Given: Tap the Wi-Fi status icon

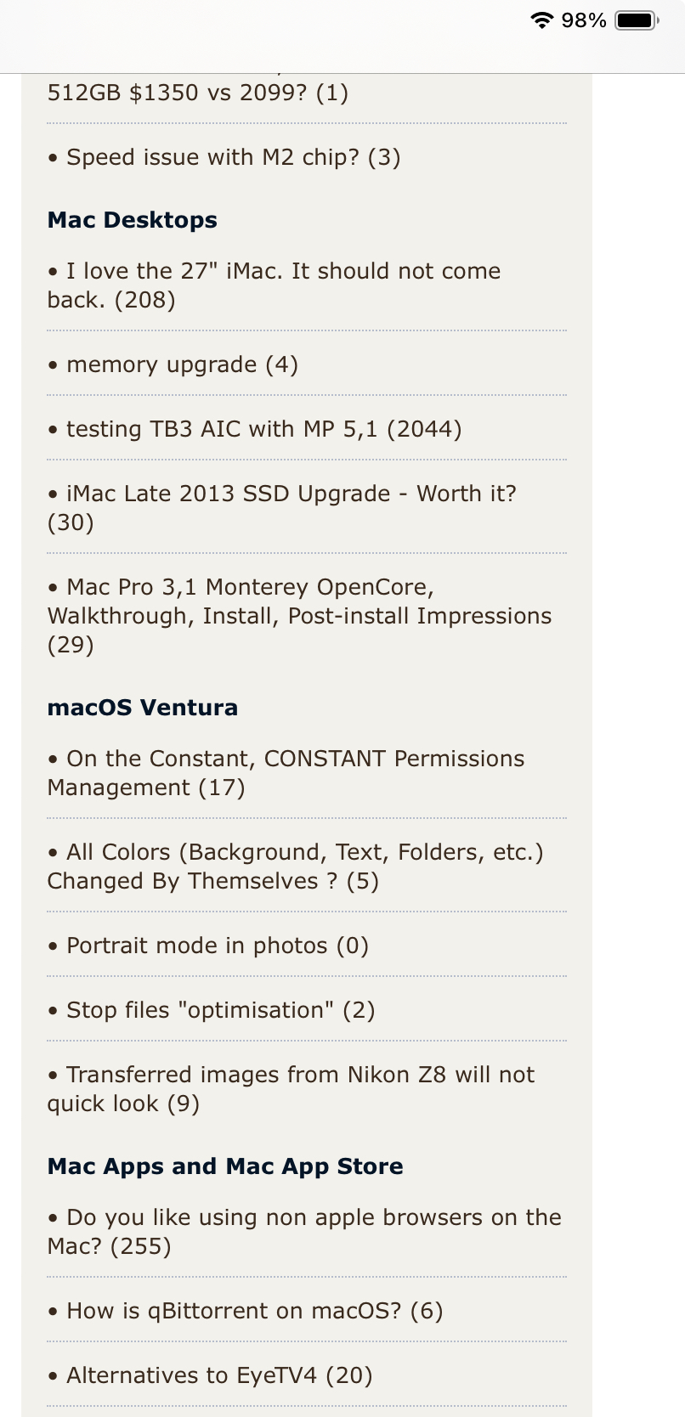Looking at the screenshot, I should pyautogui.click(x=541, y=20).
